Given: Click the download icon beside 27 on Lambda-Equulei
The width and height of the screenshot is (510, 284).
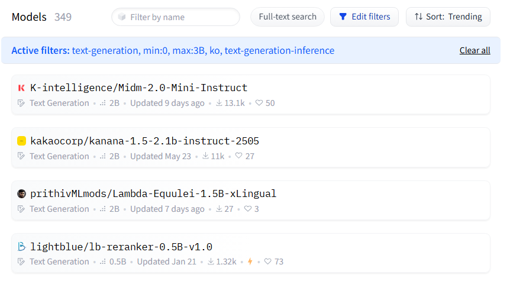Looking at the screenshot, I should coord(220,208).
